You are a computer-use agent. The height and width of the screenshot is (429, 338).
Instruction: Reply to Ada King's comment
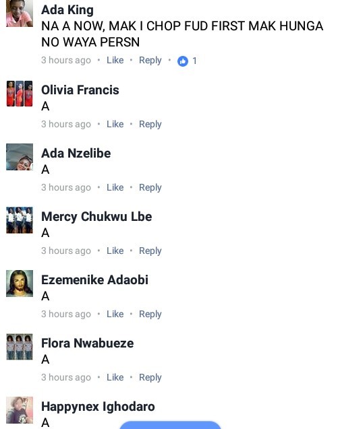pos(150,61)
